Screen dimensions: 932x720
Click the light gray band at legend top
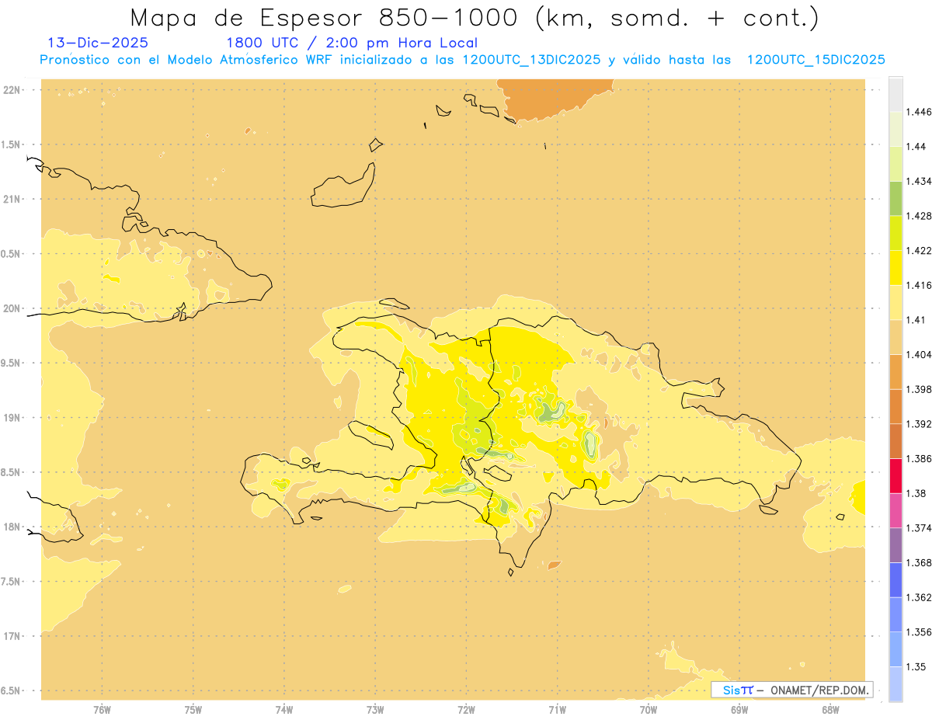896,94
